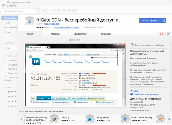Viewport: 172px width, 125px height.
Task: Select Приложения in the store sidebar
Action: [11, 27]
